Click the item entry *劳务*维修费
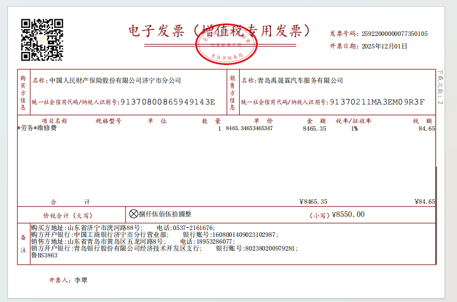The height and width of the screenshot is (302, 457). (x=38, y=128)
